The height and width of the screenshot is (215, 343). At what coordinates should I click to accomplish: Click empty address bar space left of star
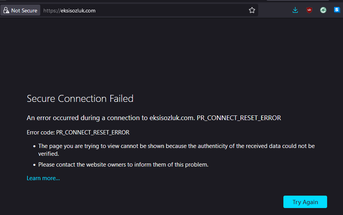point(174,10)
